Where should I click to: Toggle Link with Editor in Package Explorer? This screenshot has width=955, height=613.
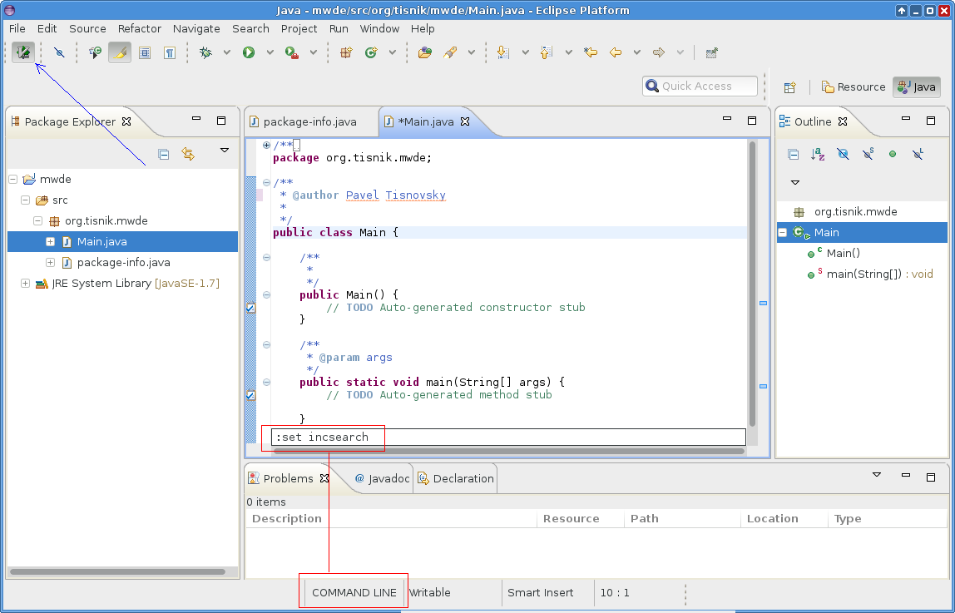188,155
